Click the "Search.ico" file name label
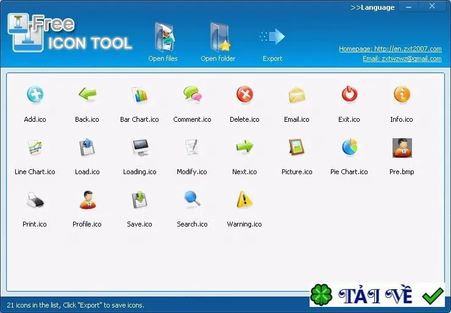 point(192,224)
